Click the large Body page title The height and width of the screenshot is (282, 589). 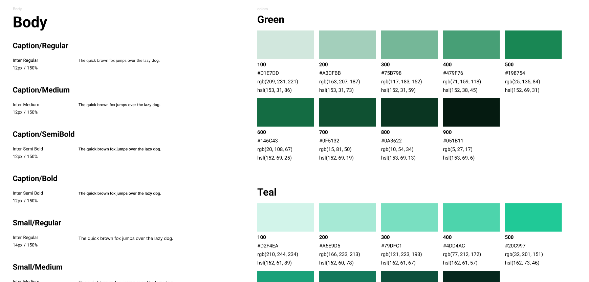point(30,22)
